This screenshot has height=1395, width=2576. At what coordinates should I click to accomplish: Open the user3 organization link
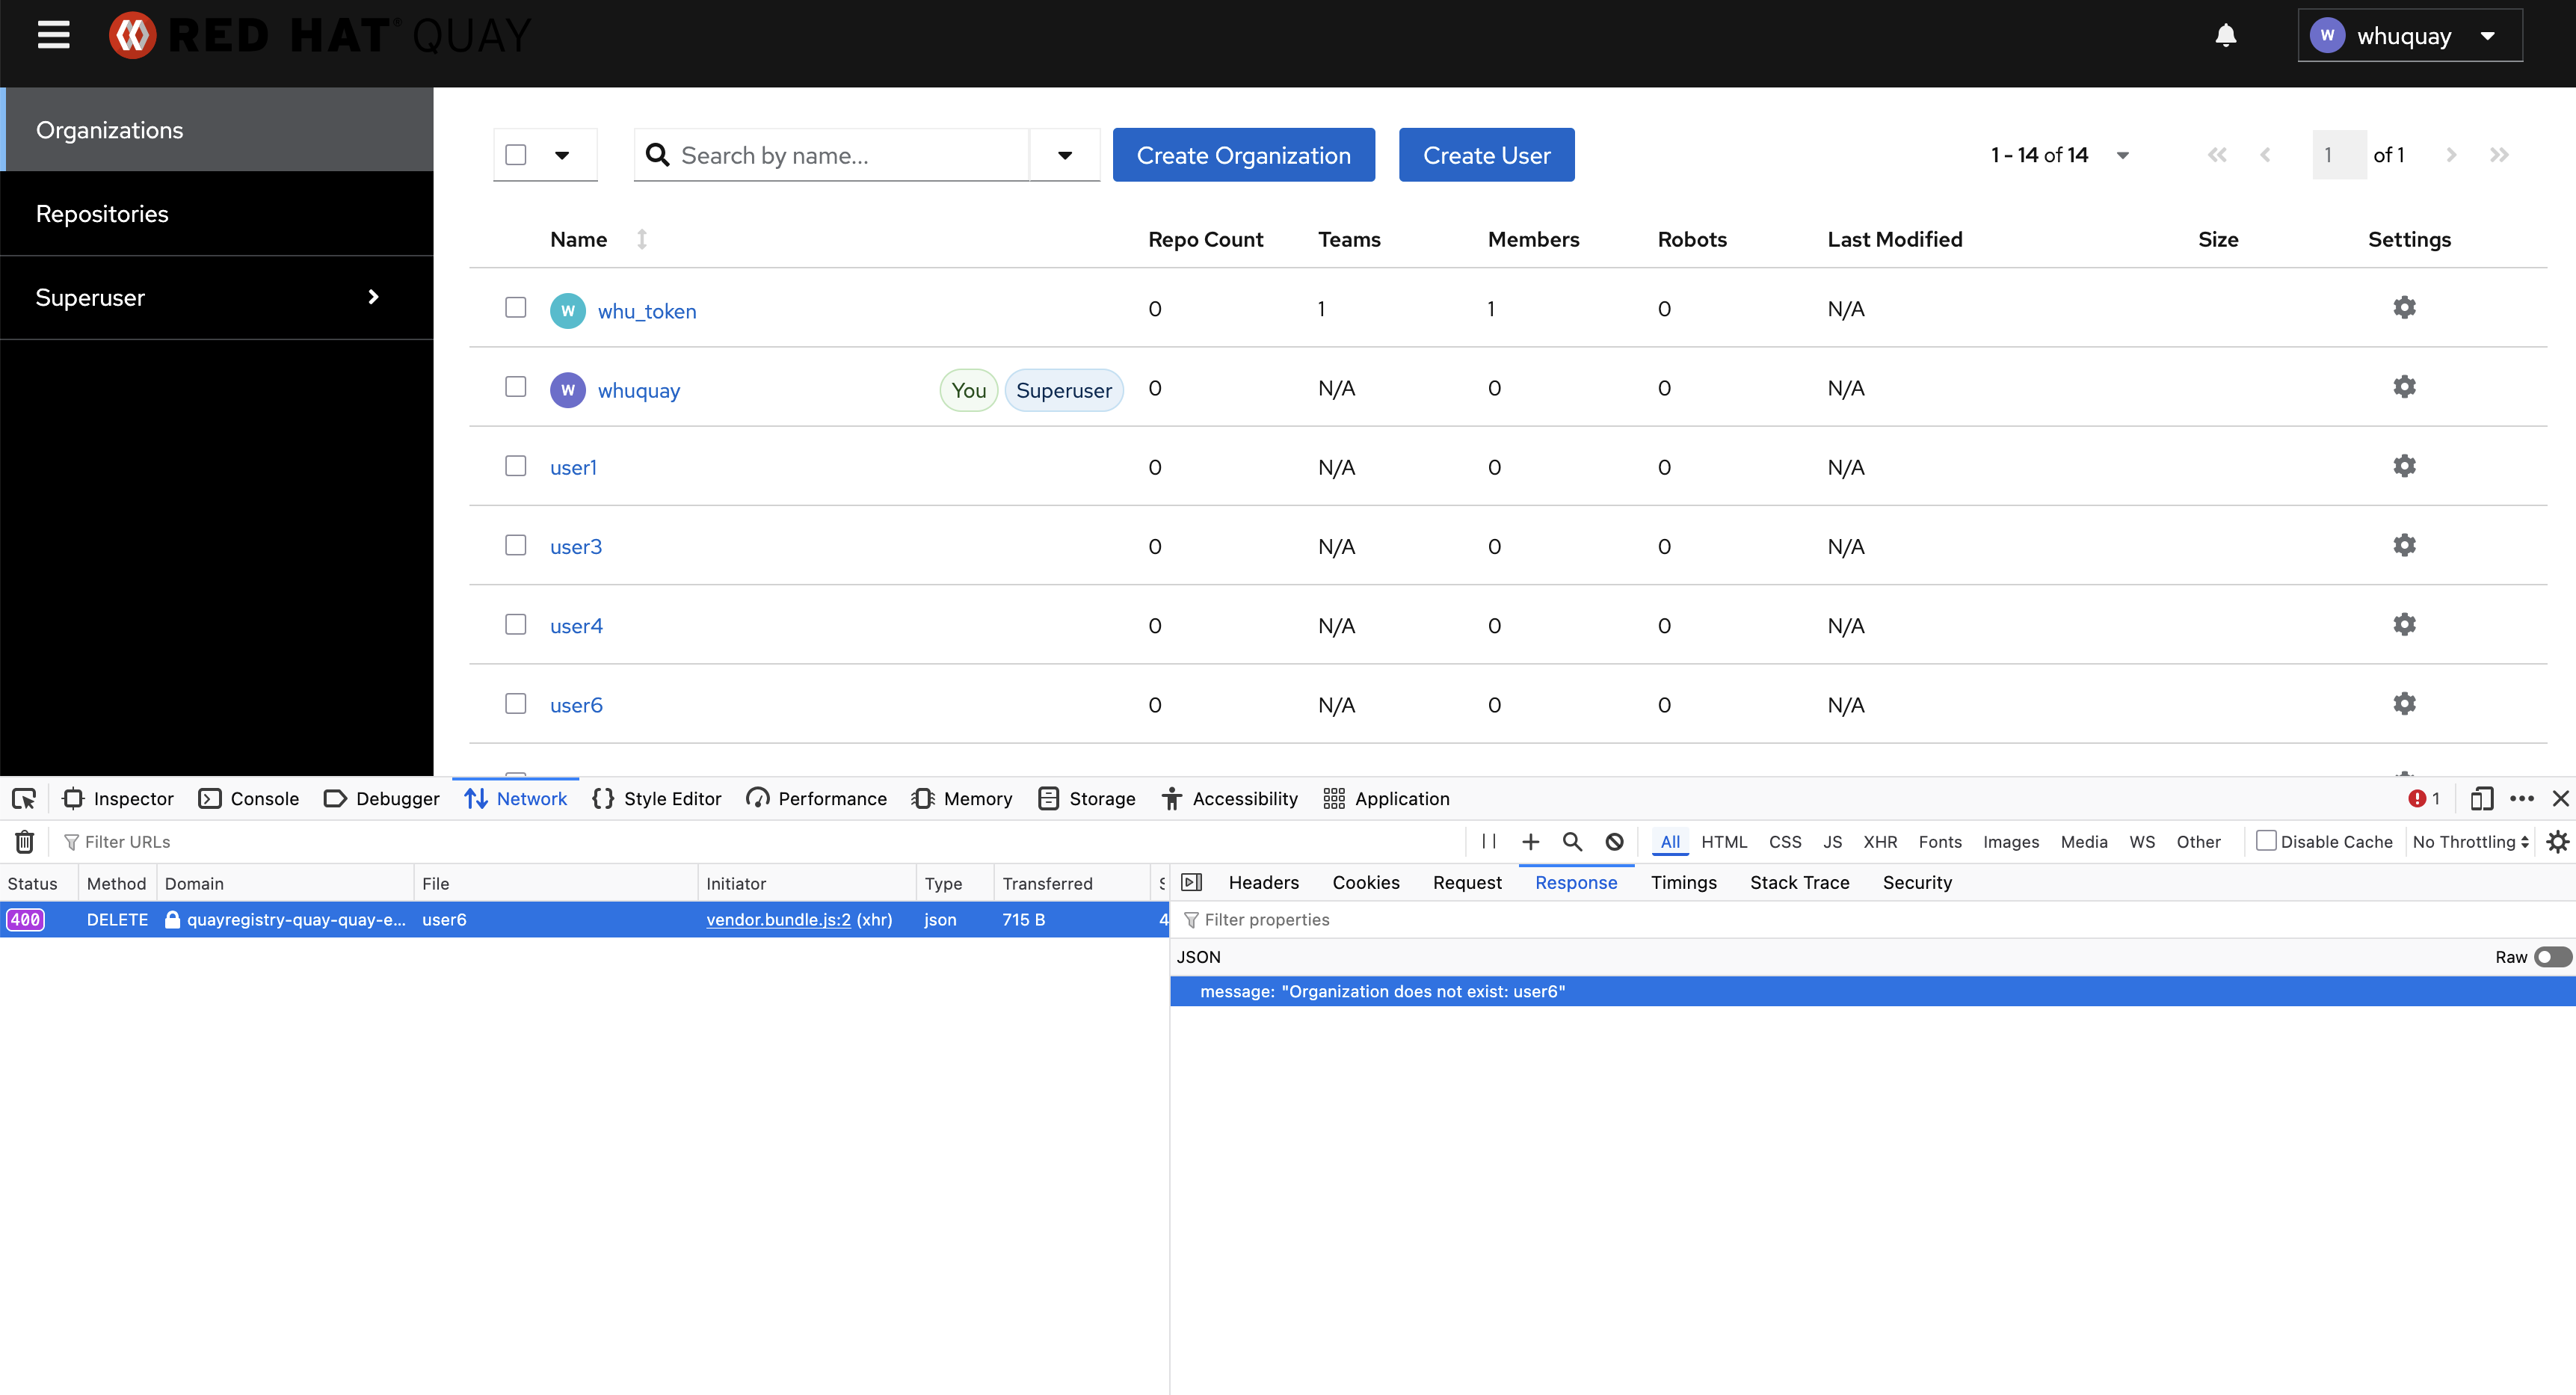(x=576, y=547)
